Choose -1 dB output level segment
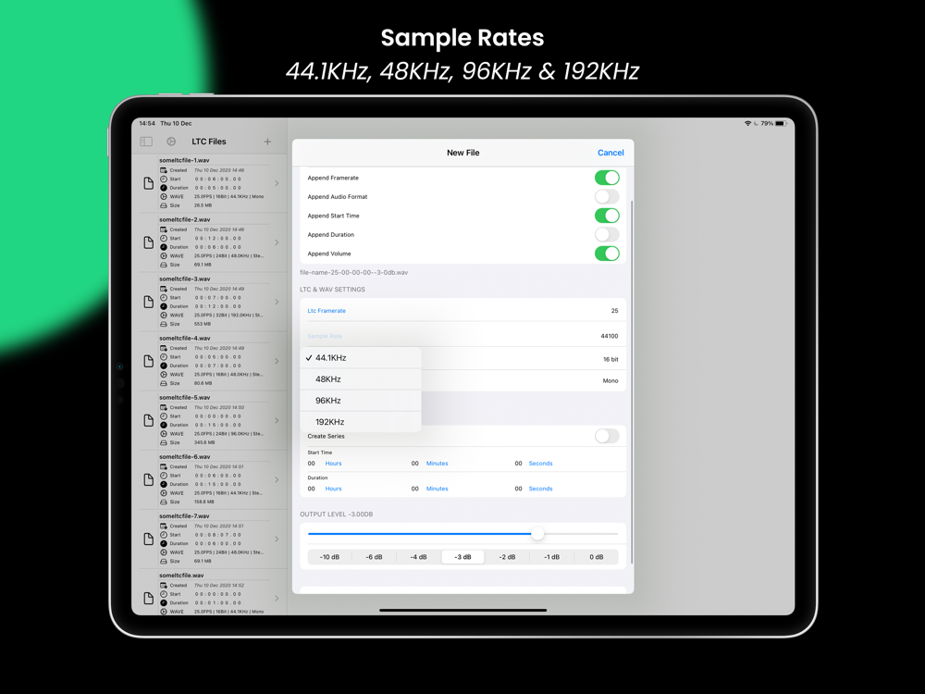Image resolution: width=925 pixels, height=694 pixels. click(x=551, y=557)
